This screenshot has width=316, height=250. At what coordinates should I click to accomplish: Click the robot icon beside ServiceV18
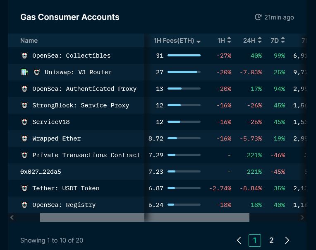click(x=24, y=122)
